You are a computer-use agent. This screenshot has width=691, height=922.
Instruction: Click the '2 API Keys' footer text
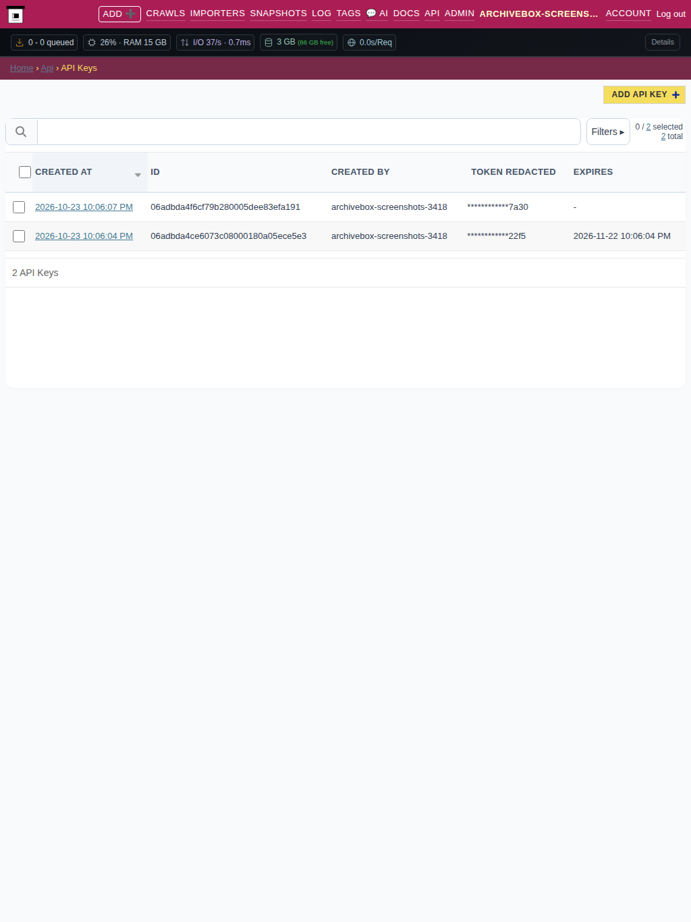point(35,273)
